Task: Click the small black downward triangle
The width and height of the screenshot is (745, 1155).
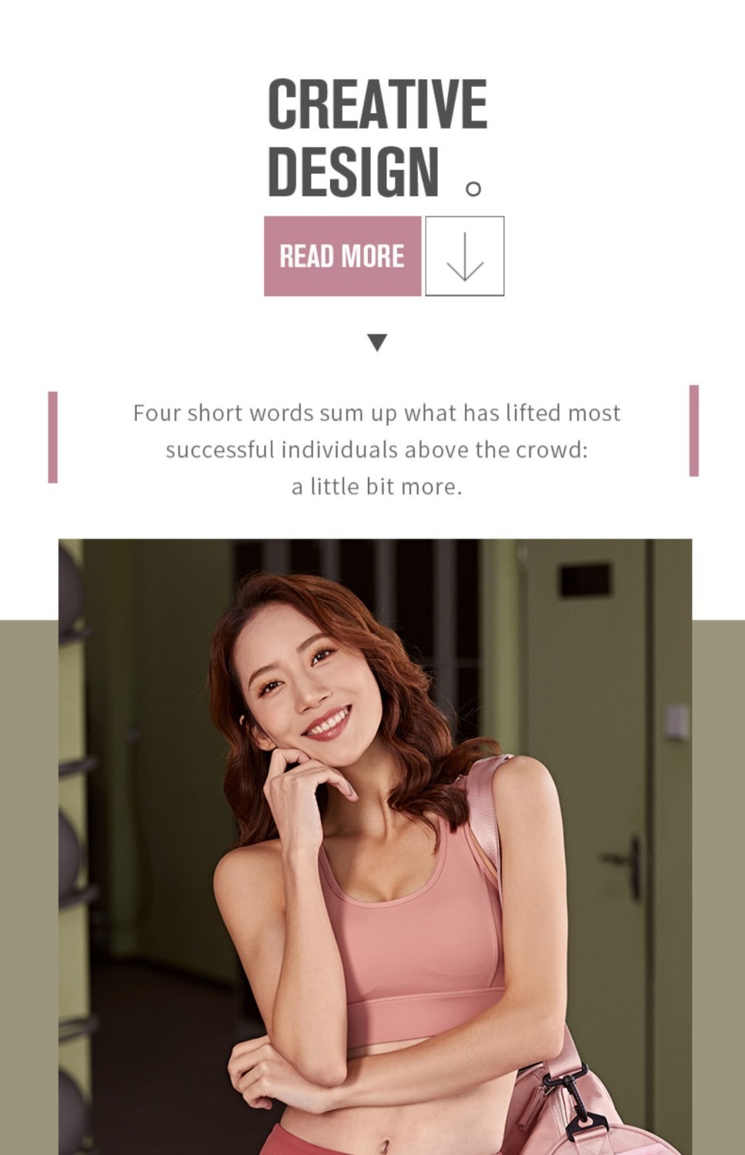Action: pyautogui.click(x=377, y=343)
